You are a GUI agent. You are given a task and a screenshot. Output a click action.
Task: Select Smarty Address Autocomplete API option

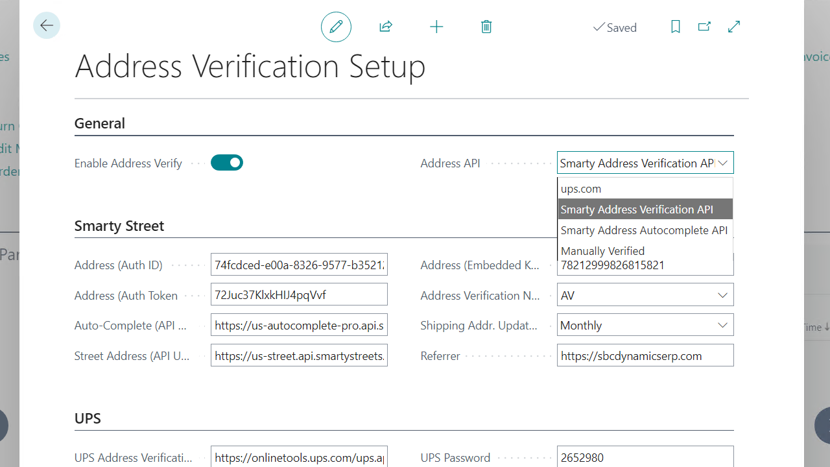pos(643,230)
